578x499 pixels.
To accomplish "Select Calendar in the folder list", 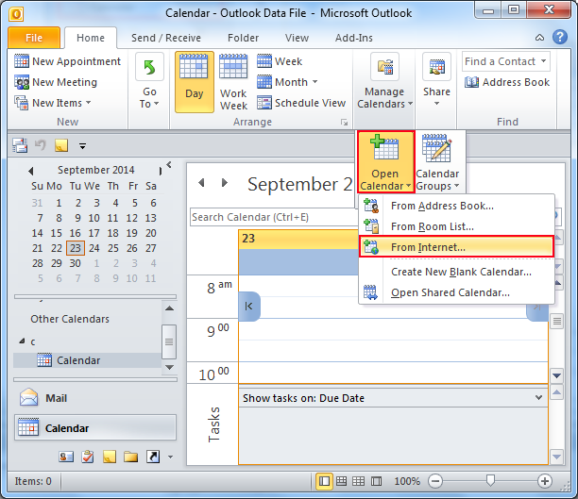I will click(88, 360).
